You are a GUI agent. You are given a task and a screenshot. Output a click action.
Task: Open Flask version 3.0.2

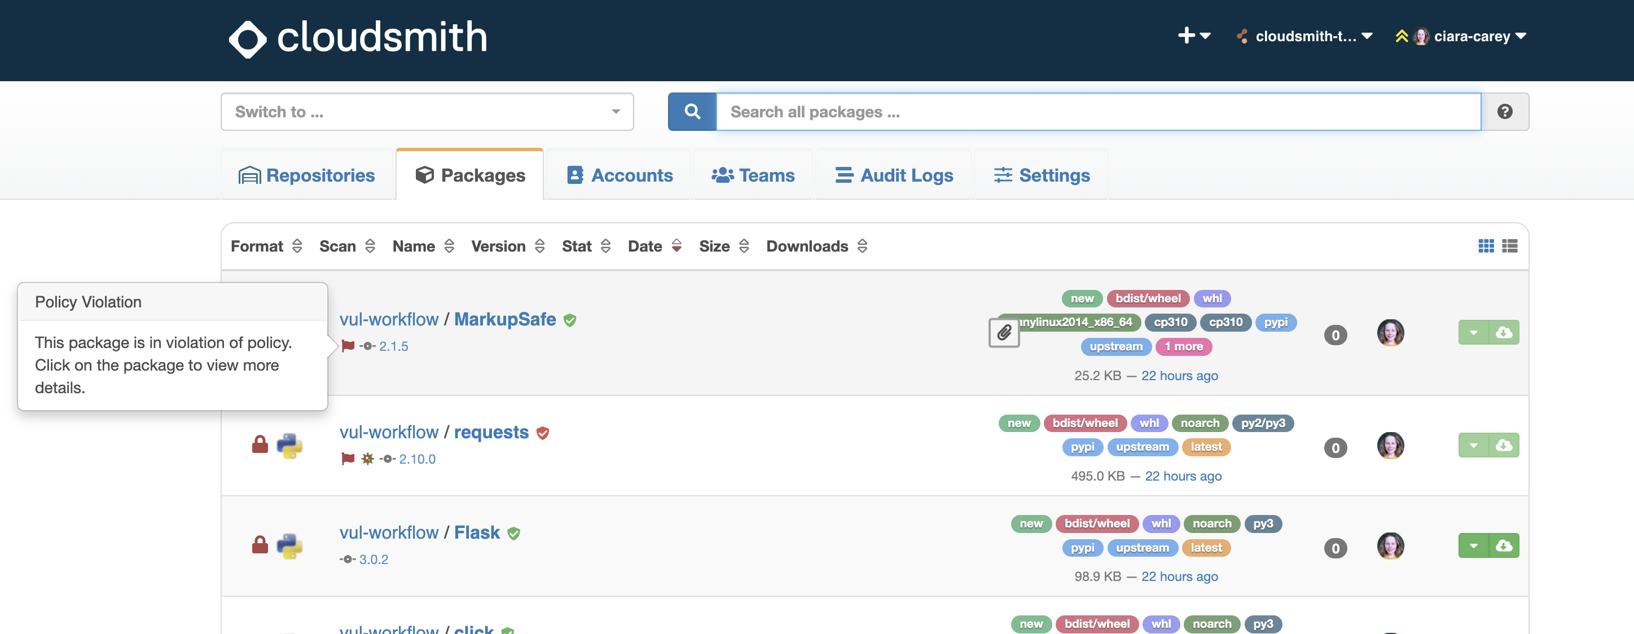point(374,559)
